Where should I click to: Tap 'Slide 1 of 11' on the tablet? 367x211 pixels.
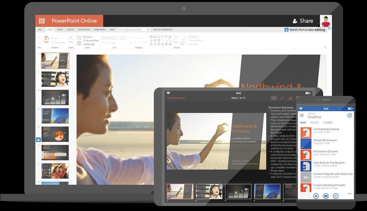238,98
